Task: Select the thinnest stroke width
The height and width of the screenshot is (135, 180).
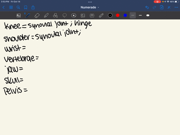Action: pos(133,15)
